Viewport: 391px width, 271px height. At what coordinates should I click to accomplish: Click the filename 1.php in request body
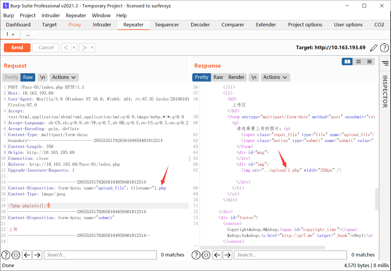click(160, 188)
